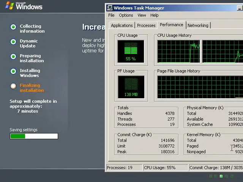Open the View menu

coord(142,15)
